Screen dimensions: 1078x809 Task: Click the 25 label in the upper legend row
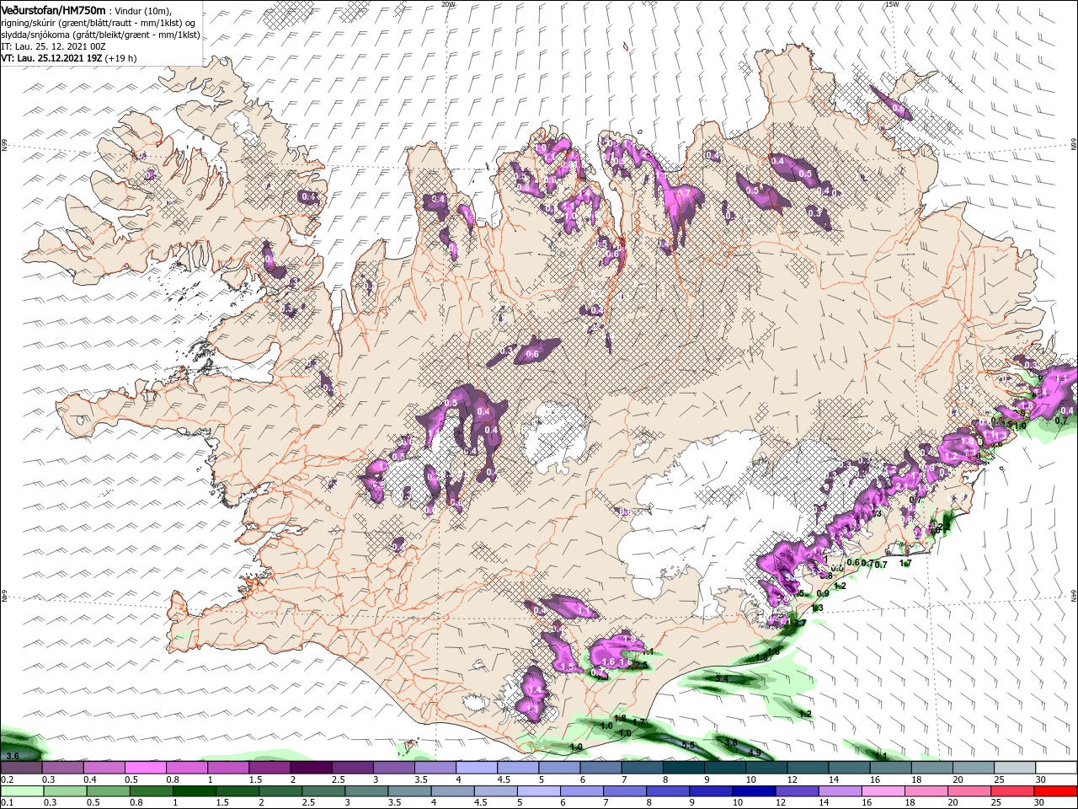[998, 780]
